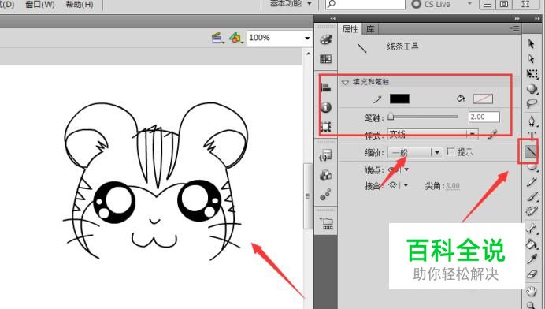Open the 窗口(W) menu
Viewport: 545px width, 309px height.
[x=40, y=5]
